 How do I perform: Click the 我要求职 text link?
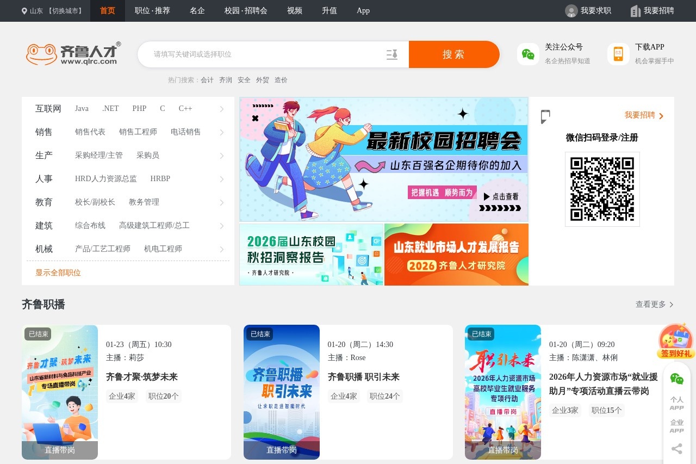pyautogui.click(x=596, y=11)
